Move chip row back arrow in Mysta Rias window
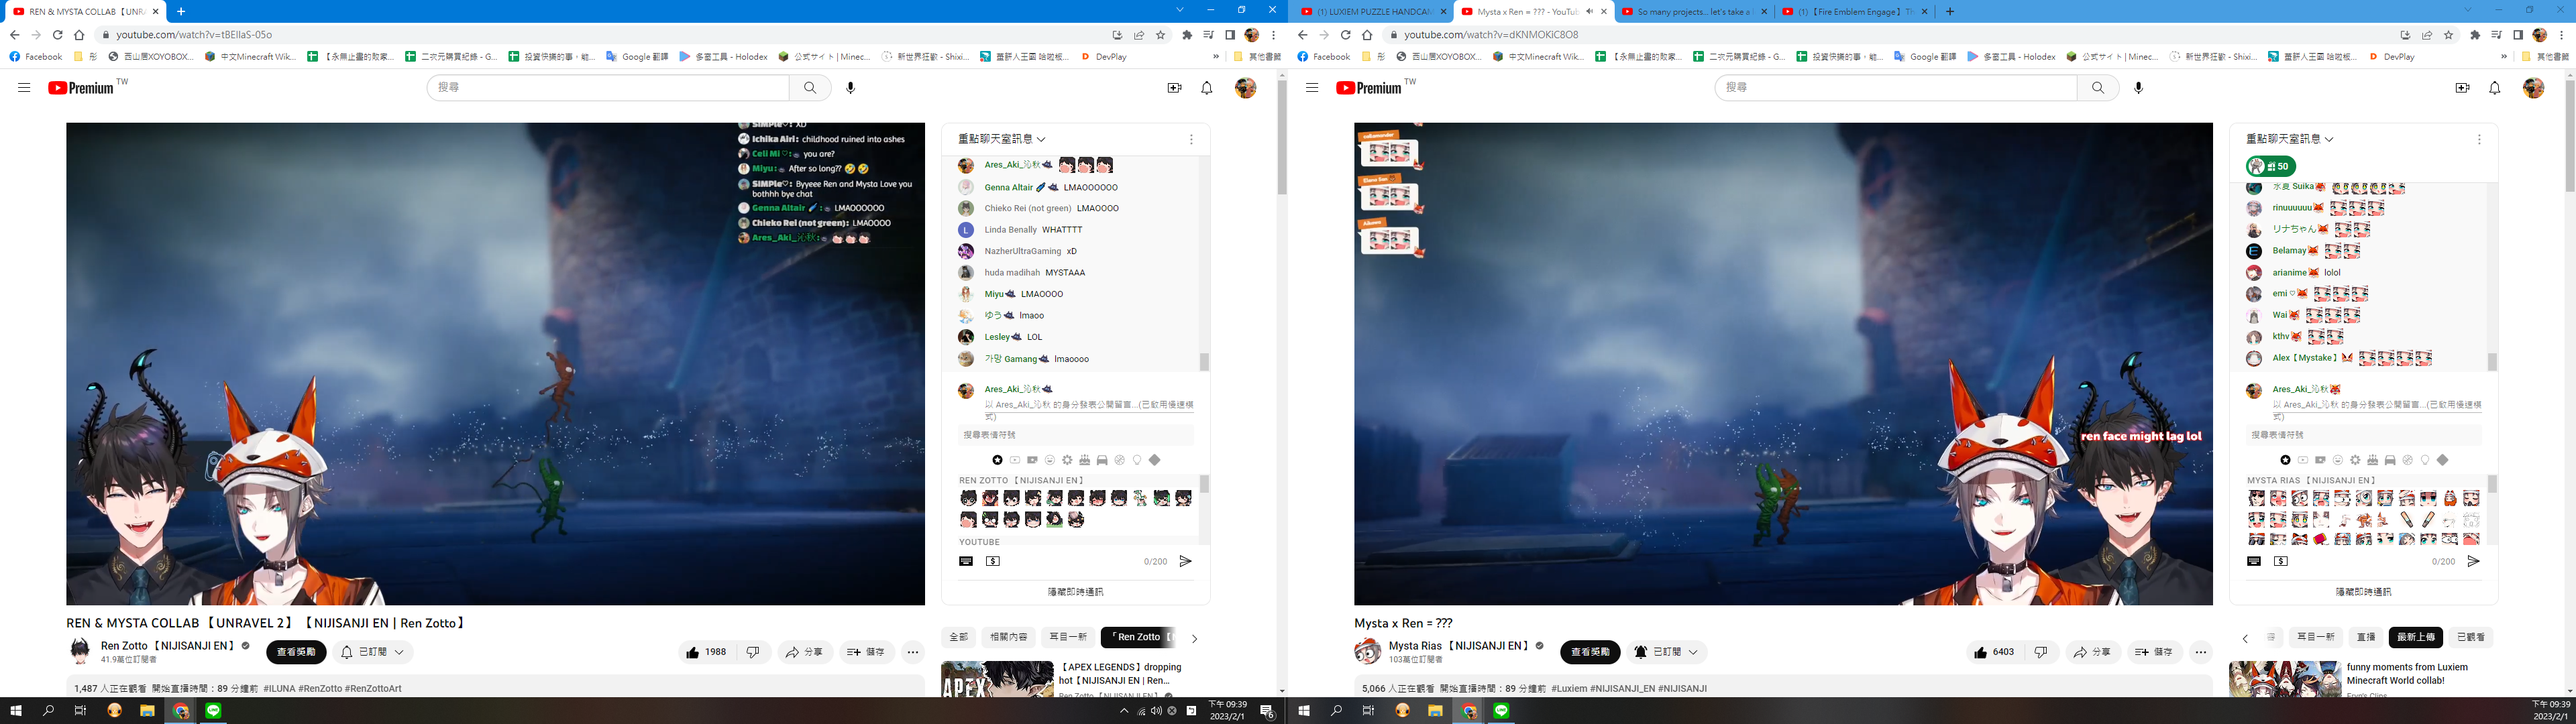The image size is (2576, 724). click(x=2245, y=638)
